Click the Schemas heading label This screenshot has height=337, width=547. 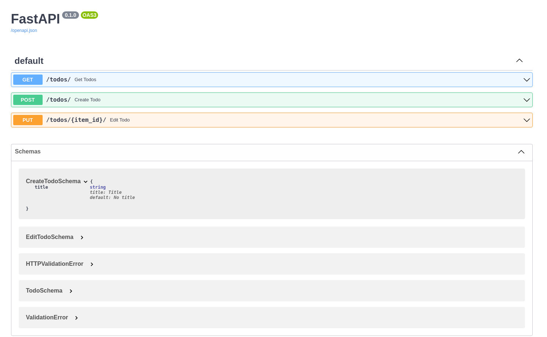[x=28, y=152]
